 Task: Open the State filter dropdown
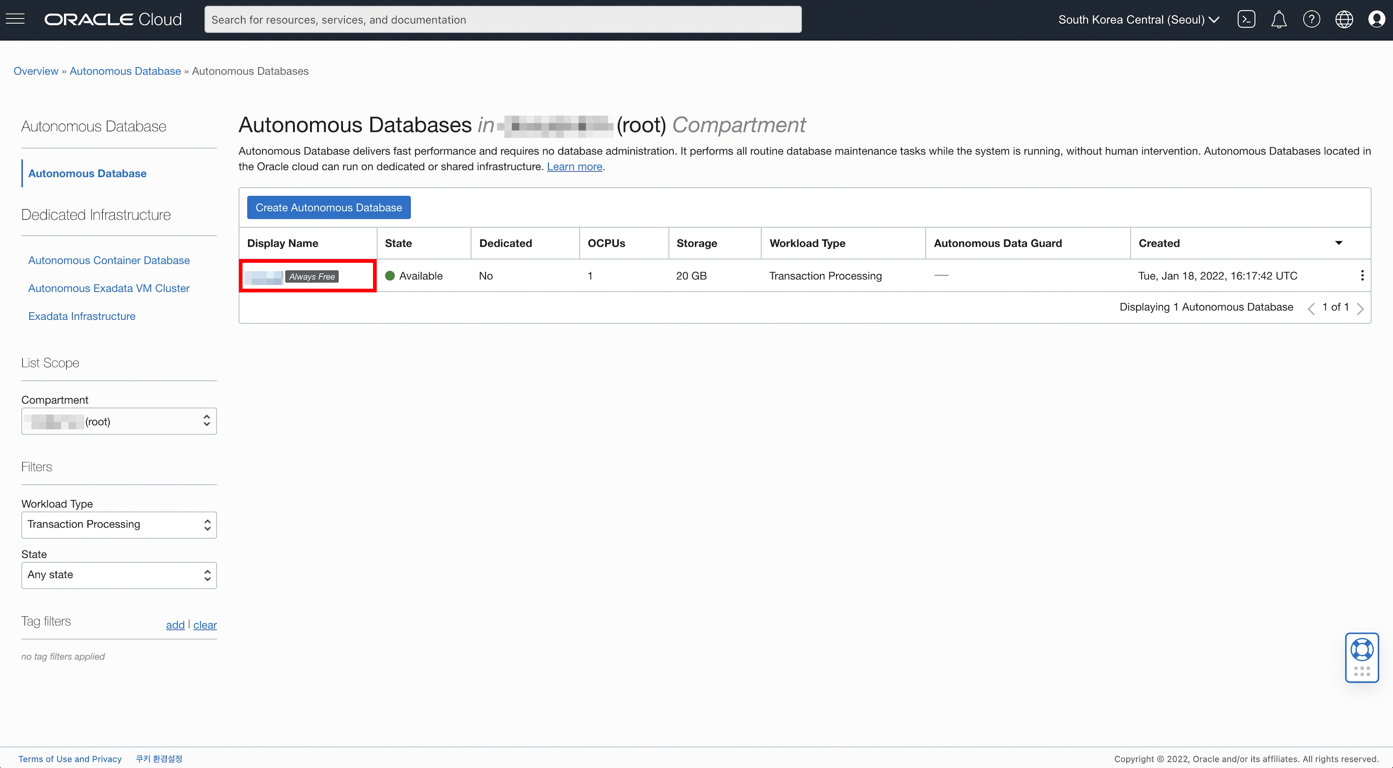[118, 575]
